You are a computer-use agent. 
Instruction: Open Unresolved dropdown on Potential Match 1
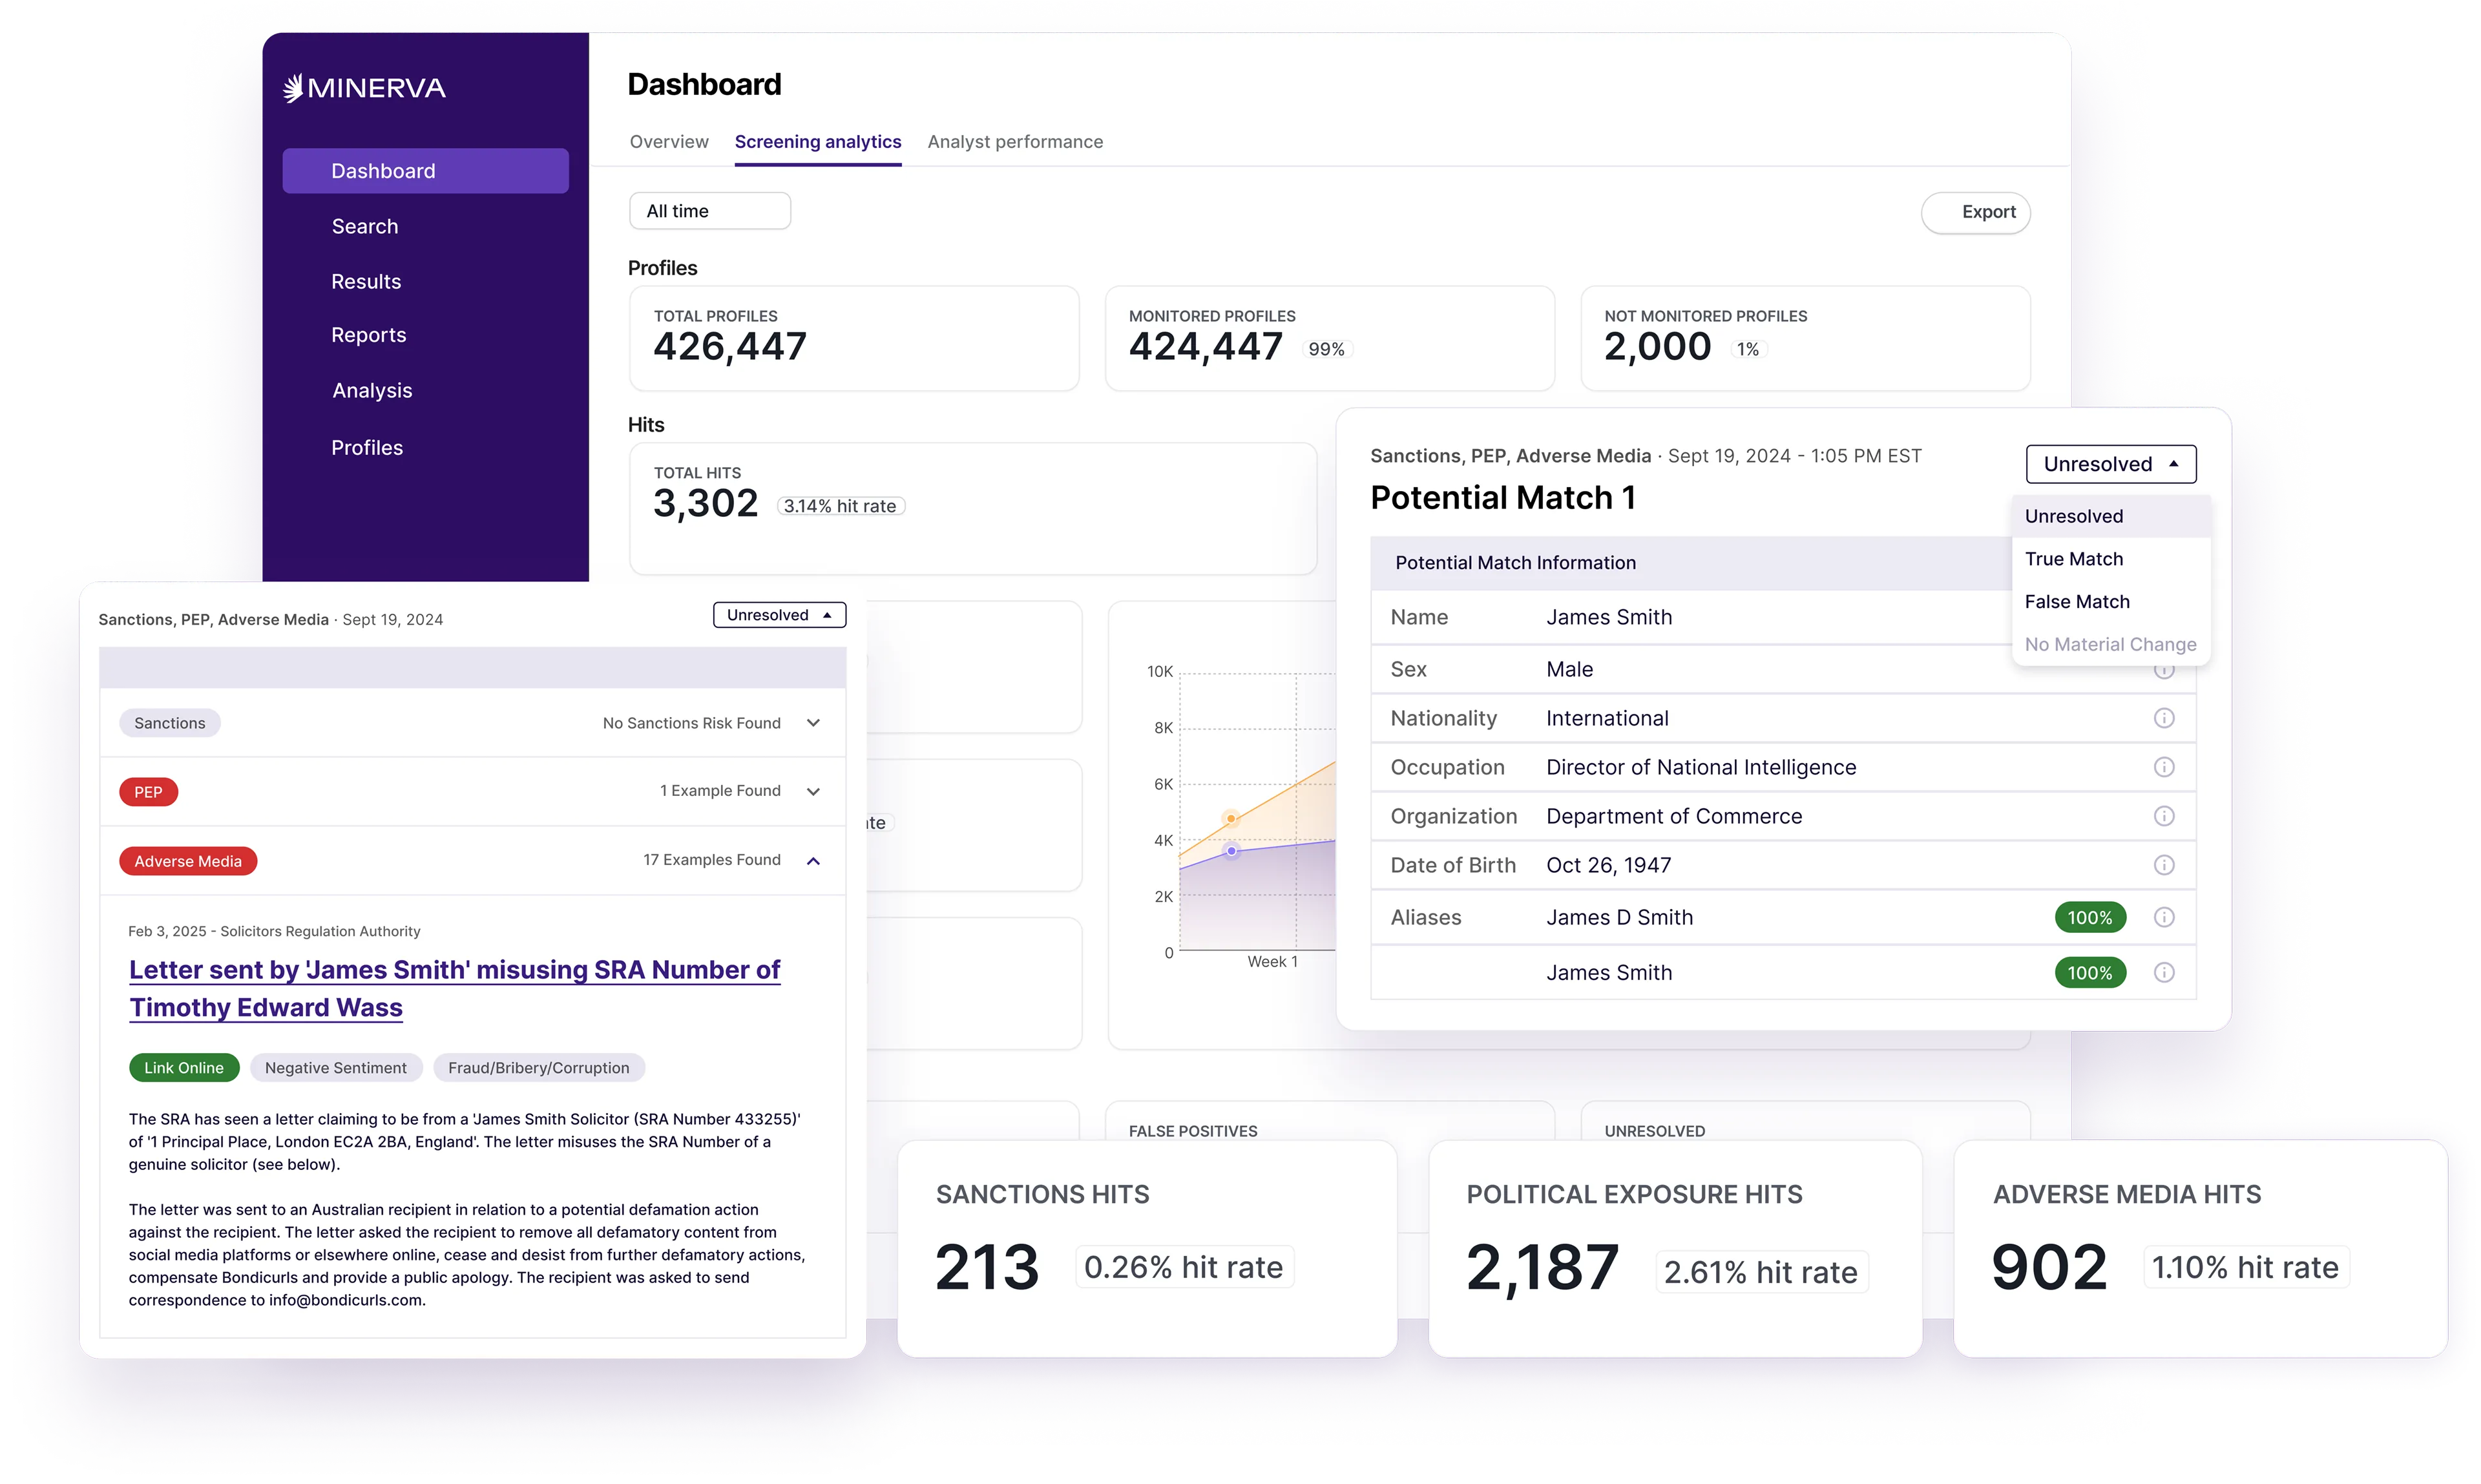click(x=2110, y=464)
